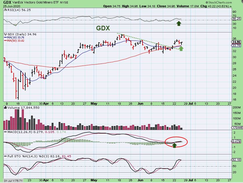Click the StockCharts.com label
Screen dimensions: 243x183
219,2
